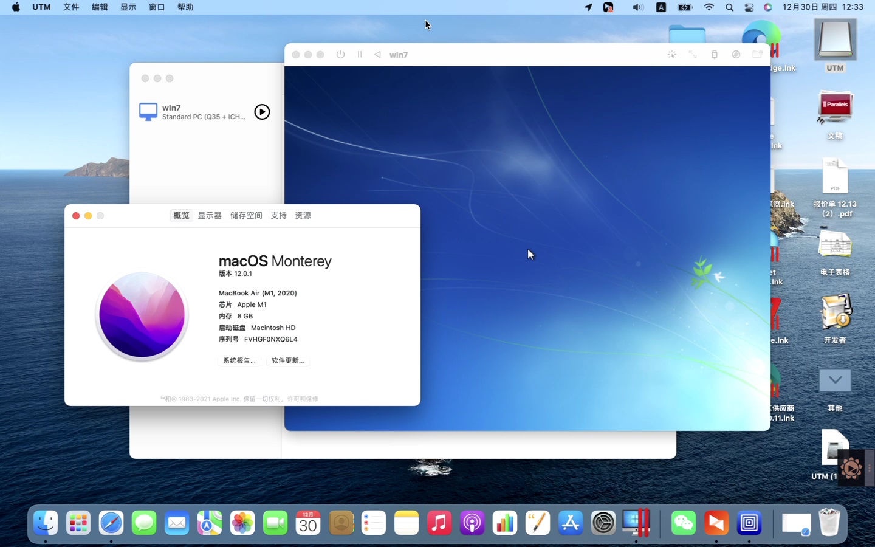Viewport: 875px width, 547px height.
Task: Open the USB devices icon in win7 toolbar
Action: tap(715, 55)
